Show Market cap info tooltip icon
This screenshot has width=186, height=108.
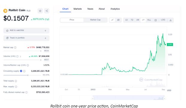[x=15, y=48]
